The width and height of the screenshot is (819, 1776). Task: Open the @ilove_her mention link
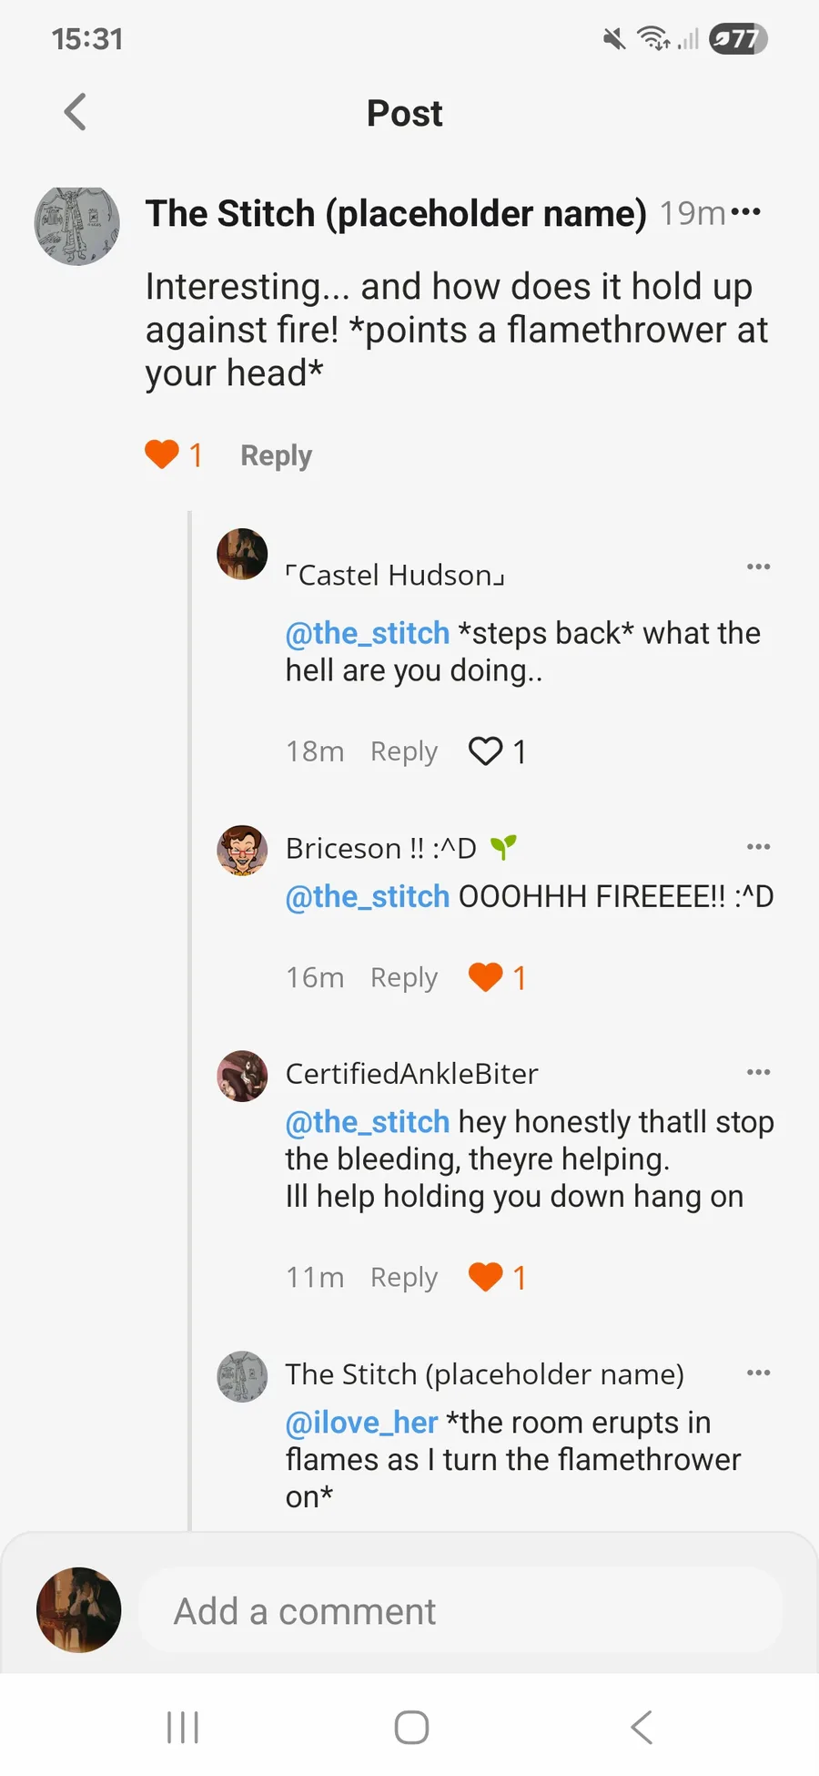point(361,1422)
